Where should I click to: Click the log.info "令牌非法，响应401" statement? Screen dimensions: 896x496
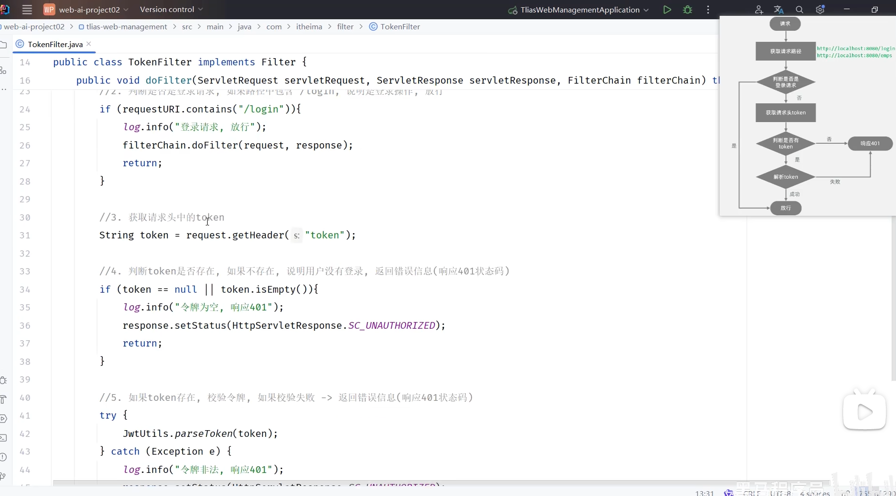click(203, 470)
